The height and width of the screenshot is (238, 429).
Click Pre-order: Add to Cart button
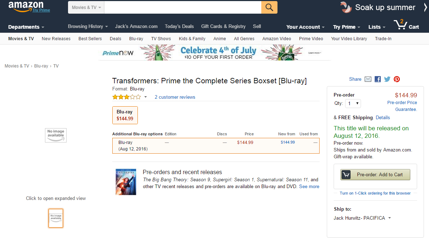point(375,175)
